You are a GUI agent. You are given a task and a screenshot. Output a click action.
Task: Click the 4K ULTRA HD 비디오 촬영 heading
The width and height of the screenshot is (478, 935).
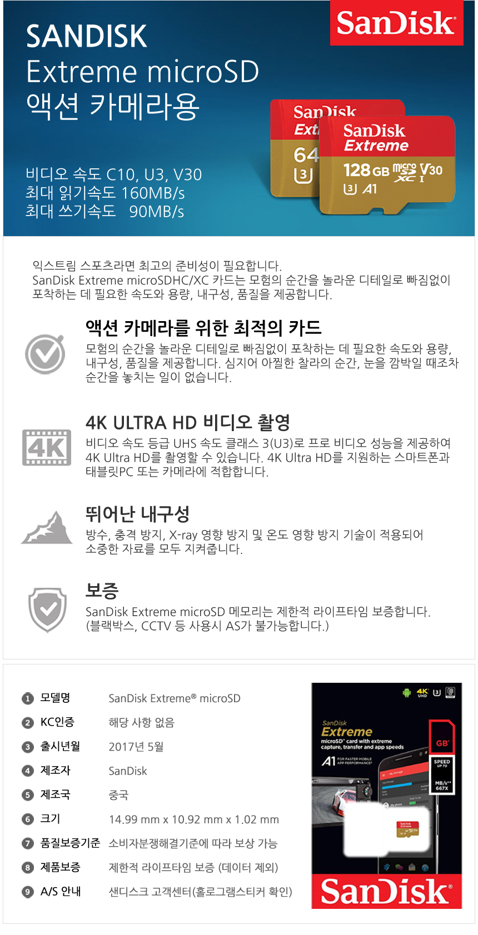click(x=188, y=422)
